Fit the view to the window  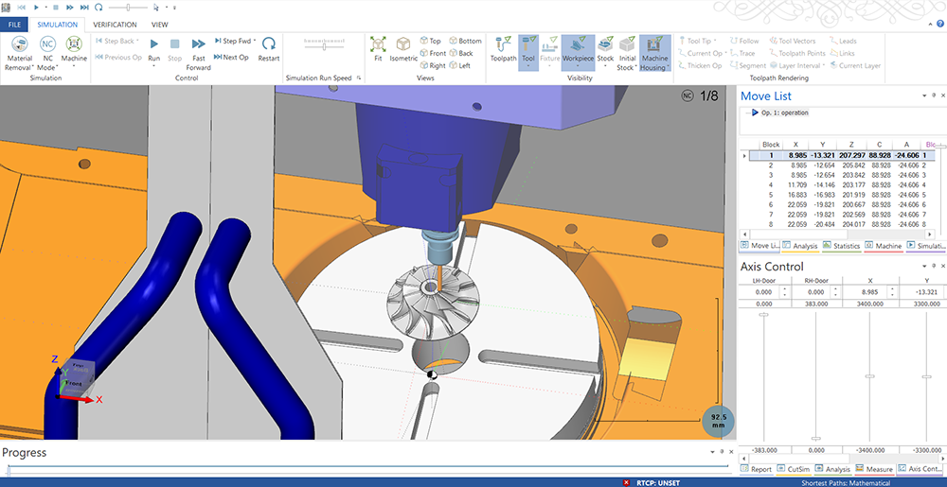[x=378, y=49]
